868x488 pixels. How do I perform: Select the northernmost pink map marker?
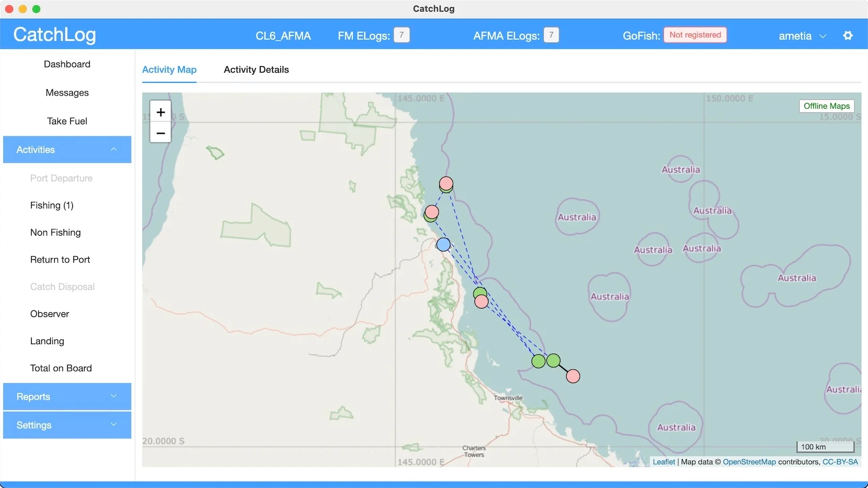pos(446,183)
